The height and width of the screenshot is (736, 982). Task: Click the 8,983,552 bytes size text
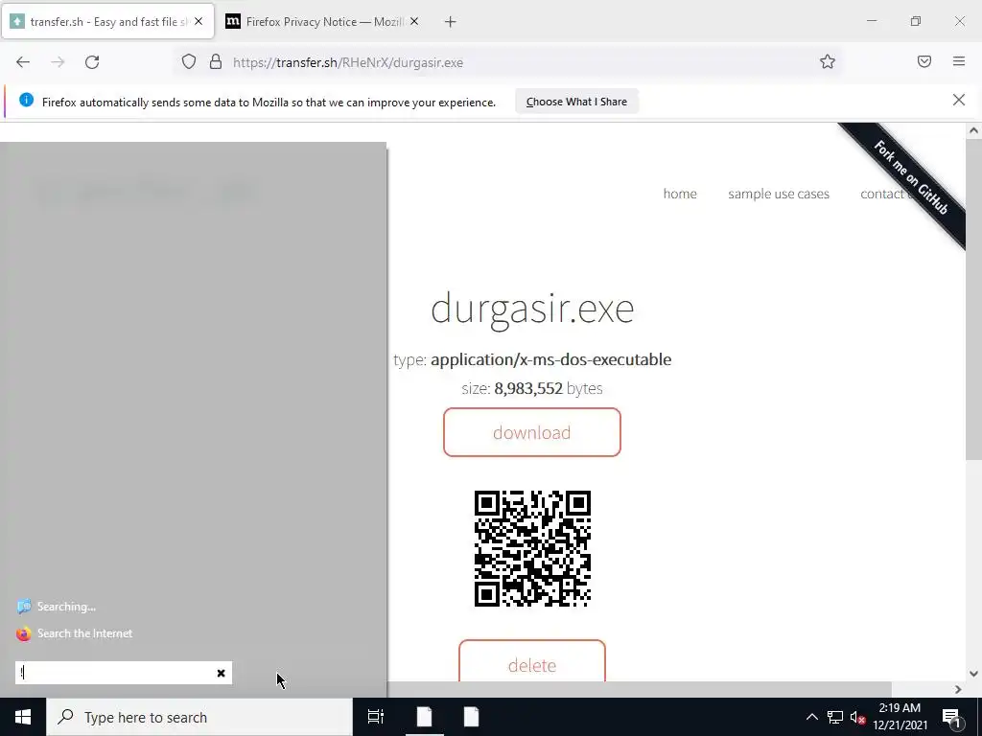pyautogui.click(x=548, y=388)
